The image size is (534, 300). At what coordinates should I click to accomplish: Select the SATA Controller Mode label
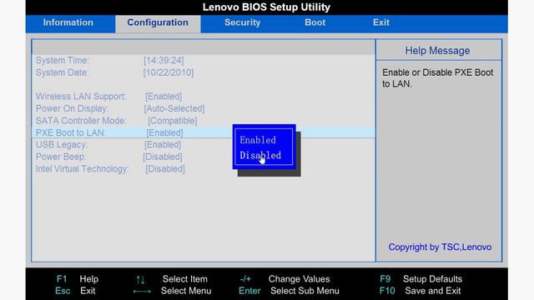(x=81, y=121)
